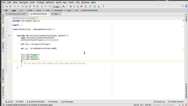This screenshot has height=106, width=188.
Task: Toggle the Gradle tool window on right
Action: tap(186, 18)
